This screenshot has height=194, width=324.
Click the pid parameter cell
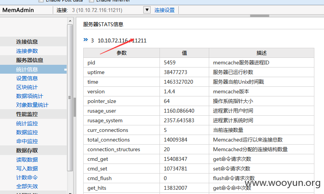pyautogui.click(x=121, y=62)
